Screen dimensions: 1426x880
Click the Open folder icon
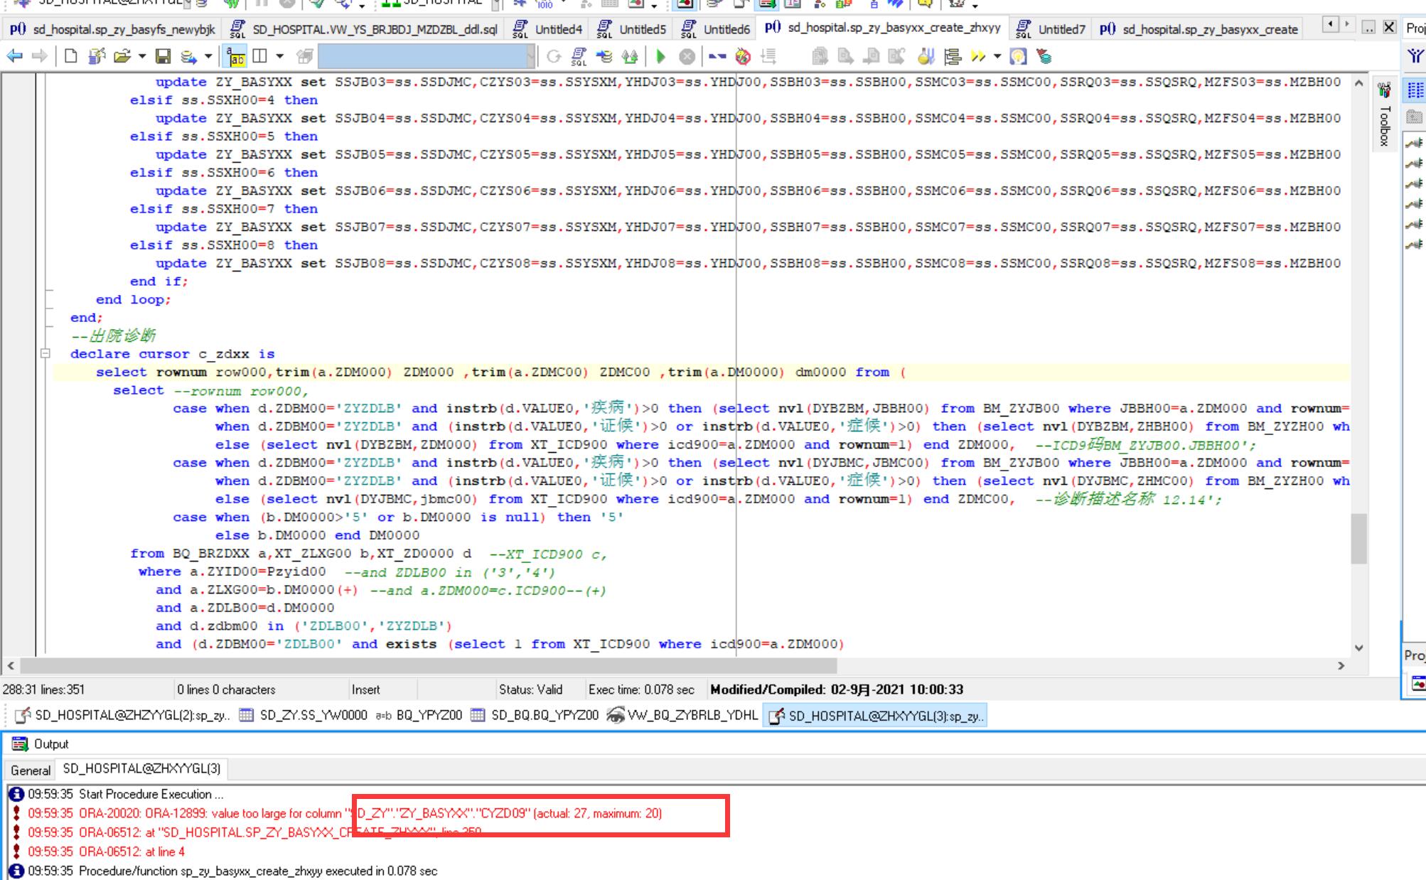tap(122, 56)
